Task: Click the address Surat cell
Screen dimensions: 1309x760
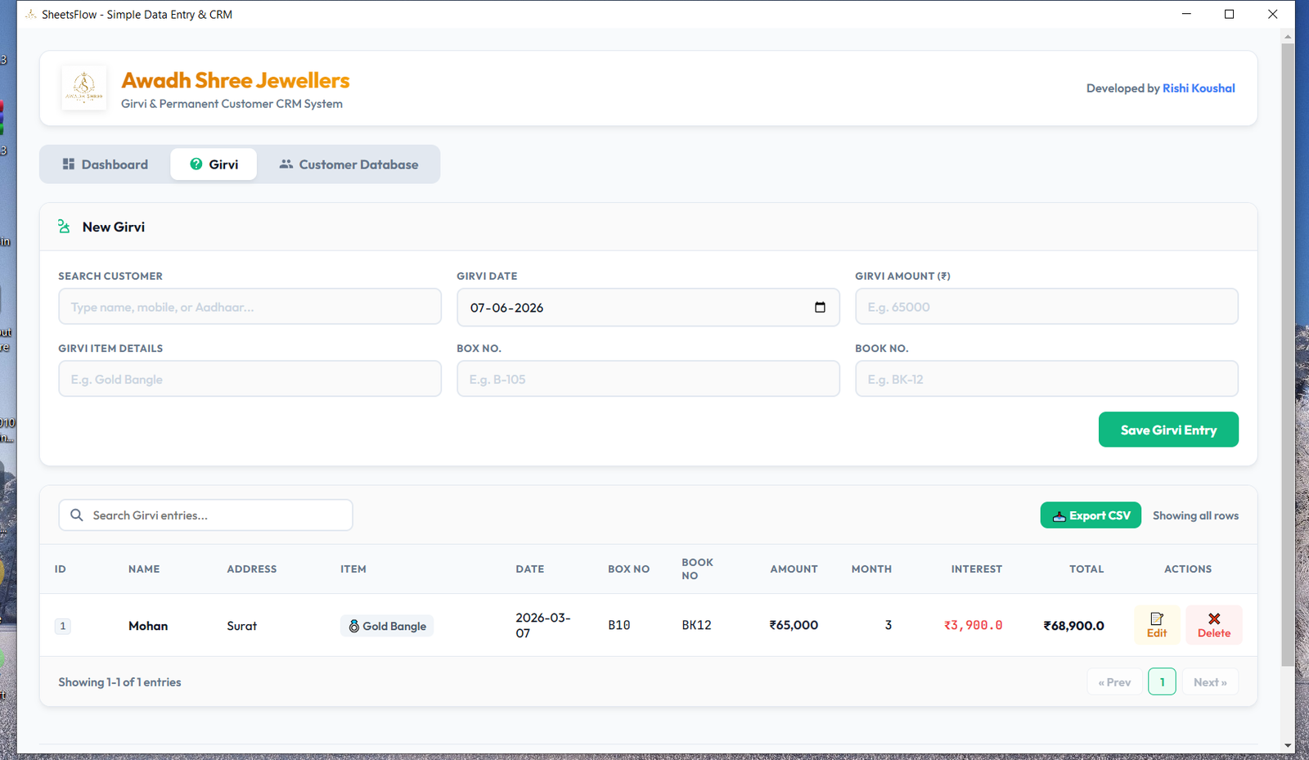Action: tap(242, 626)
